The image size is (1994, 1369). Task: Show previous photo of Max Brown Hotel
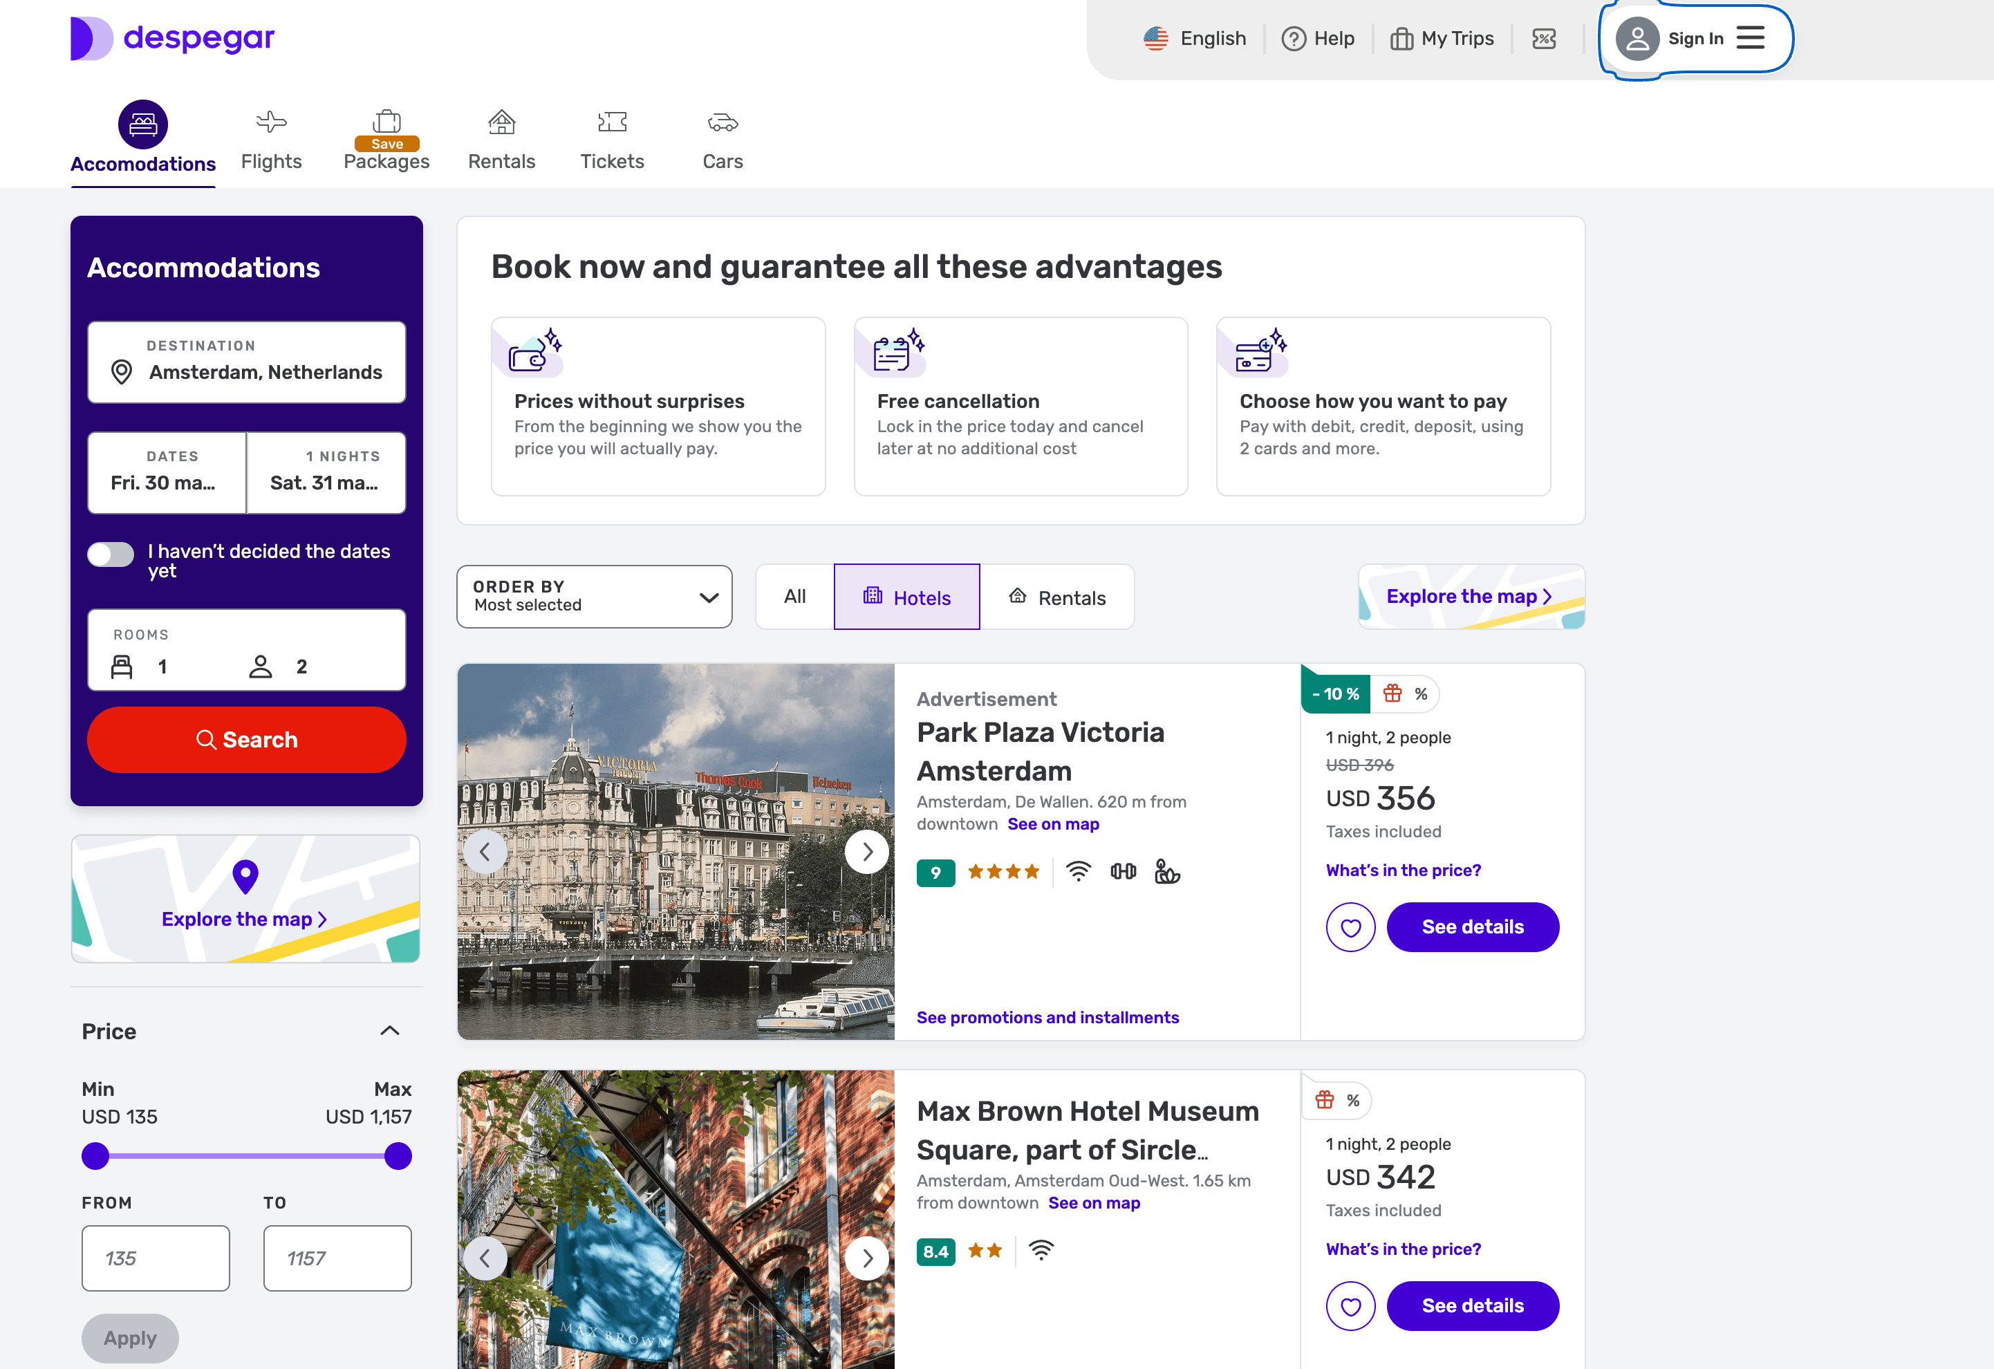(x=485, y=1258)
